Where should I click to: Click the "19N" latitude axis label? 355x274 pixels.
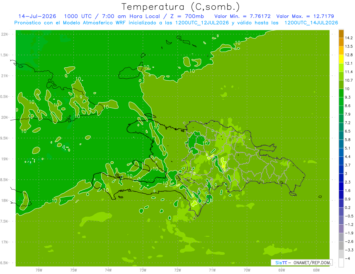pos(5,159)
